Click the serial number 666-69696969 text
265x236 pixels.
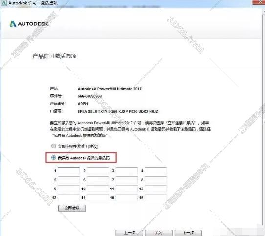[89, 96]
